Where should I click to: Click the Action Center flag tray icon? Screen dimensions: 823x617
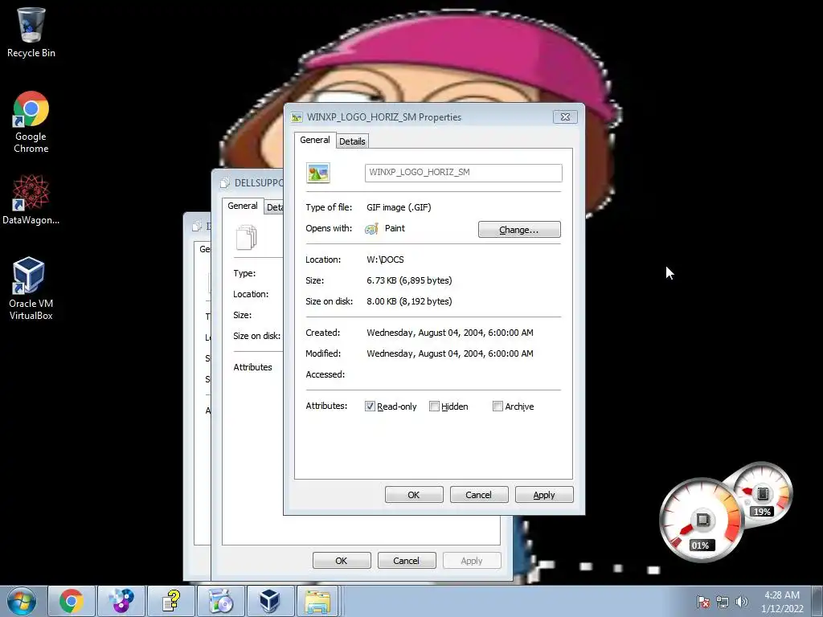pos(702,602)
